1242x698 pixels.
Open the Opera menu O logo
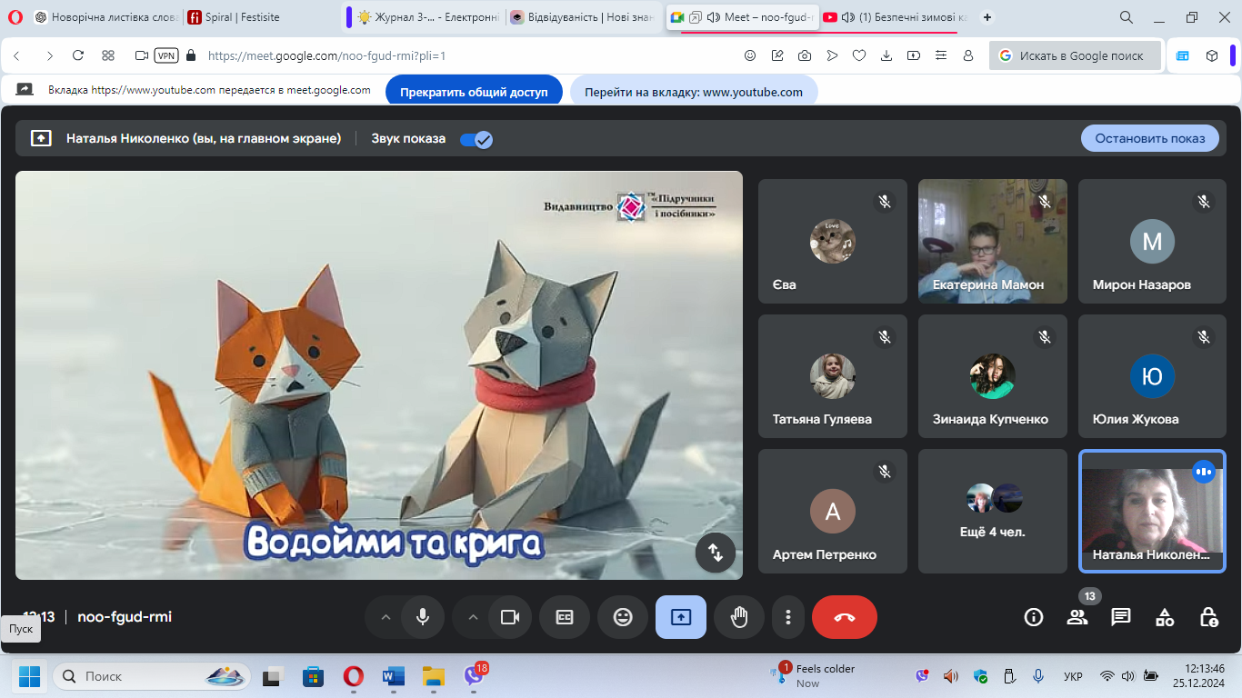pyautogui.click(x=15, y=17)
